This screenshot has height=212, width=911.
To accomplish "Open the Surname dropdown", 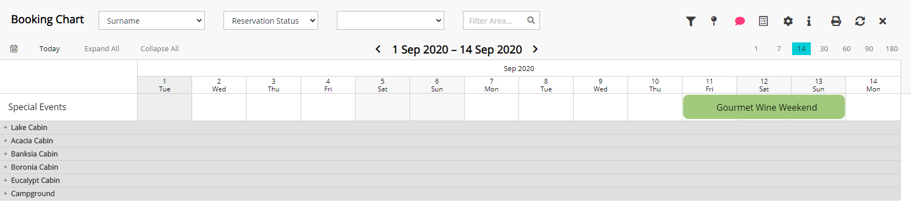I will pos(151,20).
